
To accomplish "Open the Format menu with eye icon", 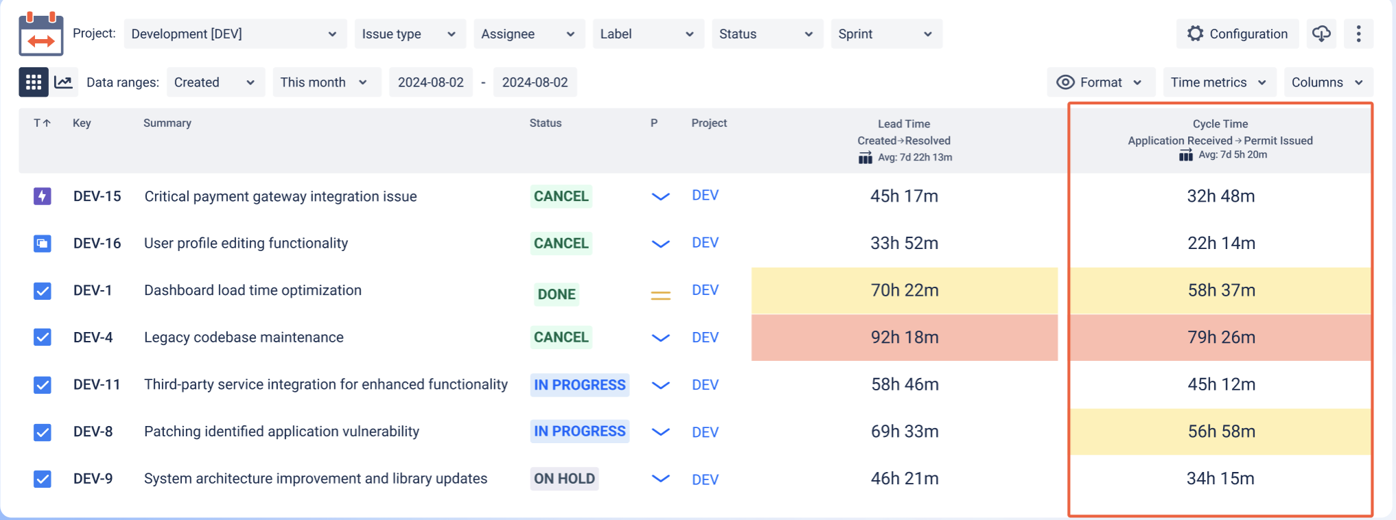I will coord(1101,82).
